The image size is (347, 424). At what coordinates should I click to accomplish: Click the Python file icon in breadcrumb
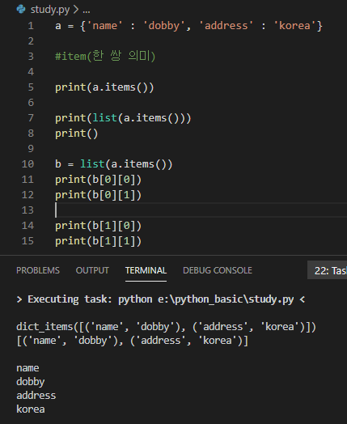point(21,10)
